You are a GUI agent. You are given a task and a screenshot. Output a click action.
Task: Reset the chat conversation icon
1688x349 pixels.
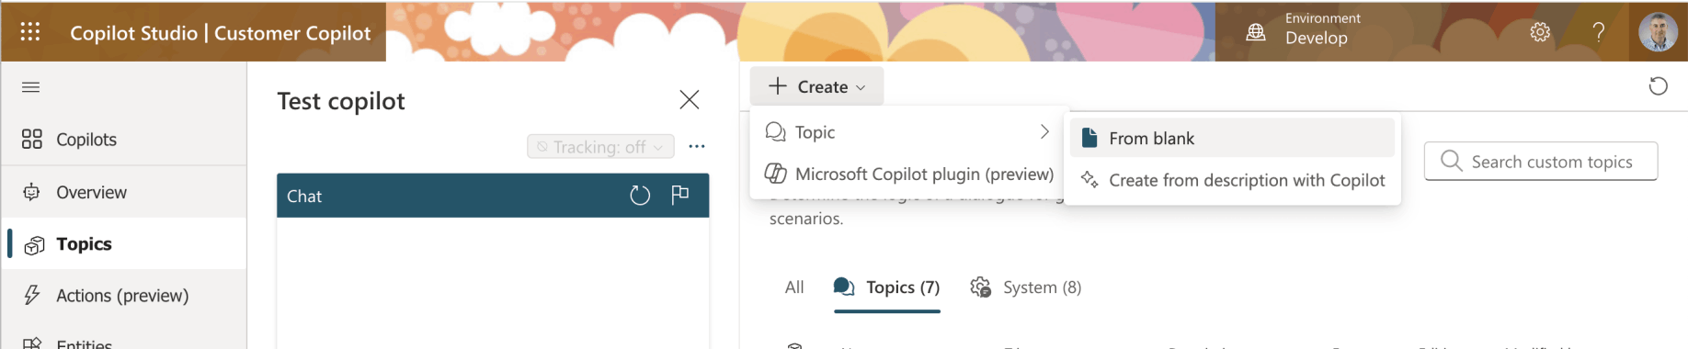point(640,196)
